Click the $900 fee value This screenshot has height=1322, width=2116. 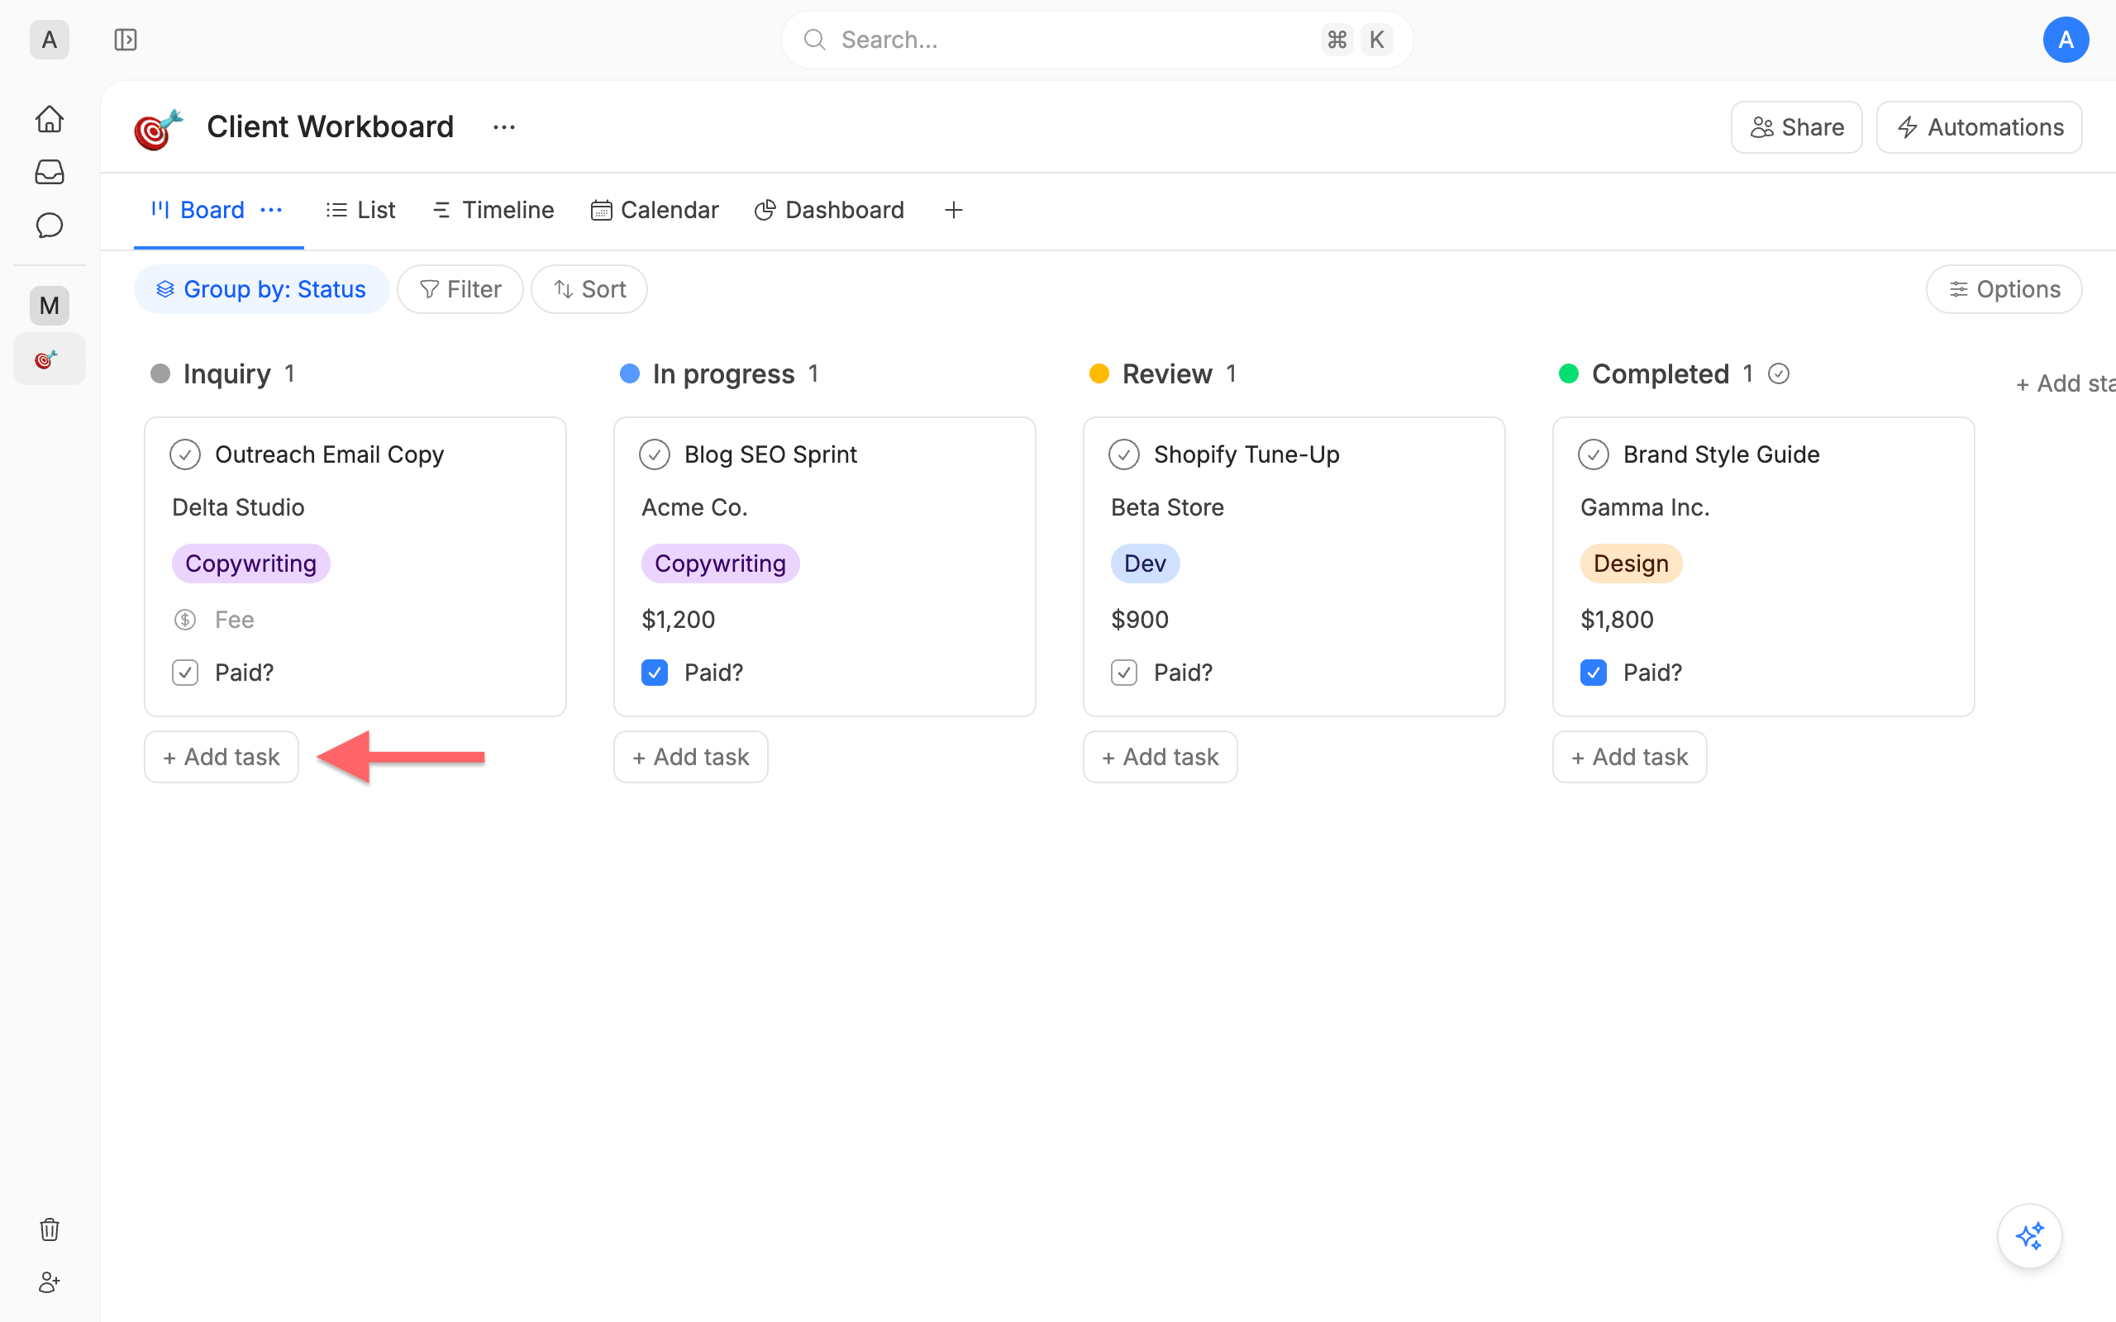click(x=1140, y=620)
